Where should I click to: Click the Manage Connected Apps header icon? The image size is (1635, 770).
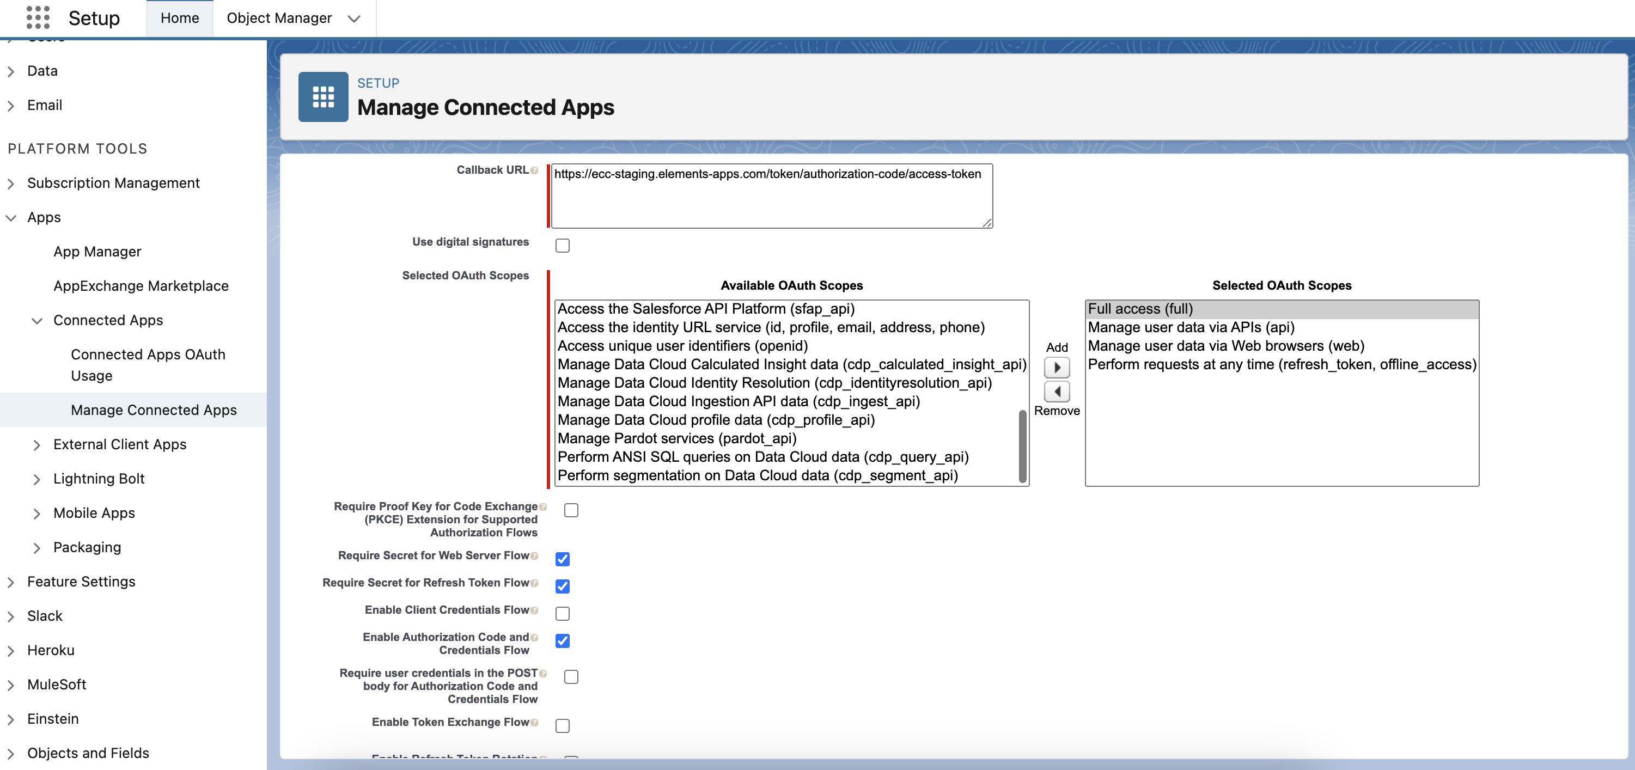pyautogui.click(x=323, y=96)
